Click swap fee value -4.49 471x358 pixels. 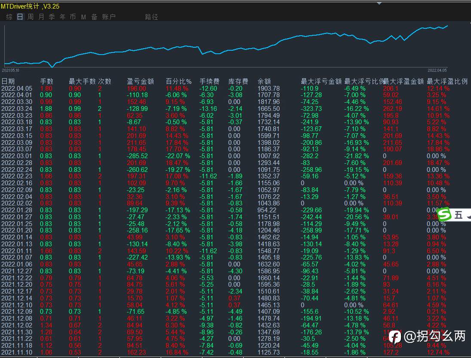pyautogui.click(x=235, y=312)
